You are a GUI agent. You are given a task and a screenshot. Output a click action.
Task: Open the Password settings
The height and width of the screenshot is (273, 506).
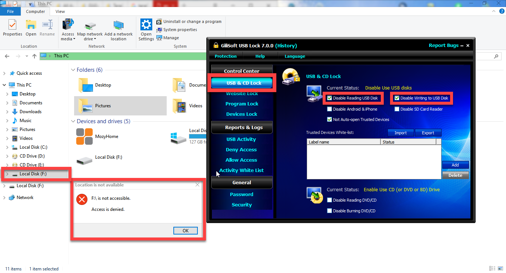tap(242, 195)
